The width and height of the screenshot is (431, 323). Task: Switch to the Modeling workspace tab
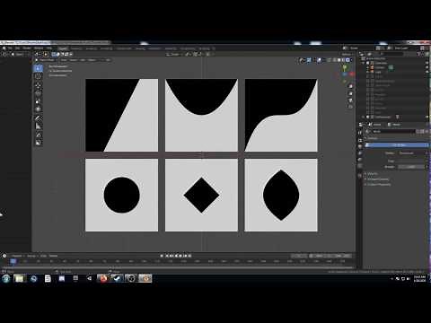point(76,48)
